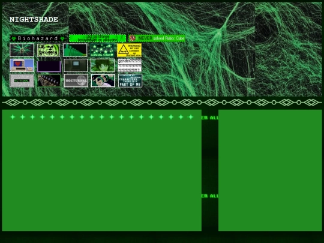The image size is (324, 243).
Task: Click the green starburst stamp
Action: click(x=22, y=50)
